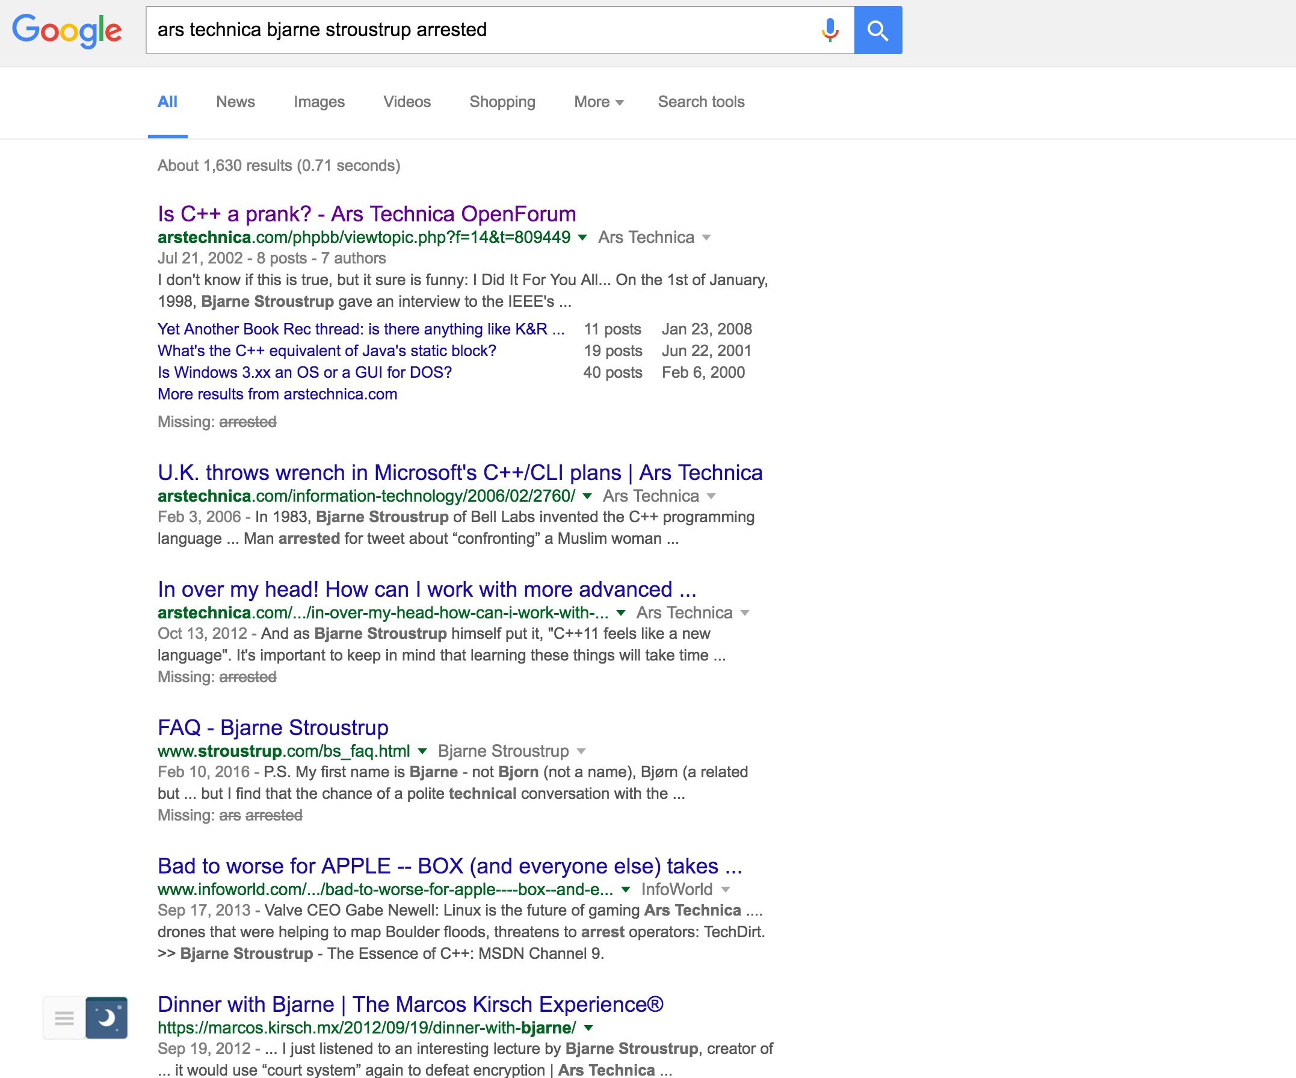Open green arrow next to stroustrup.com URL
Screen dimensions: 1296x1078
point(422,751)
